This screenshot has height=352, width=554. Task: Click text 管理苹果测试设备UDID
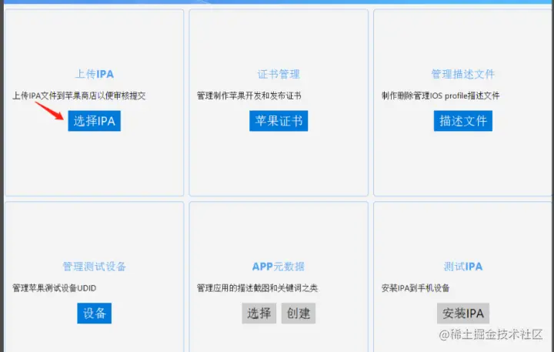(55, 288)
